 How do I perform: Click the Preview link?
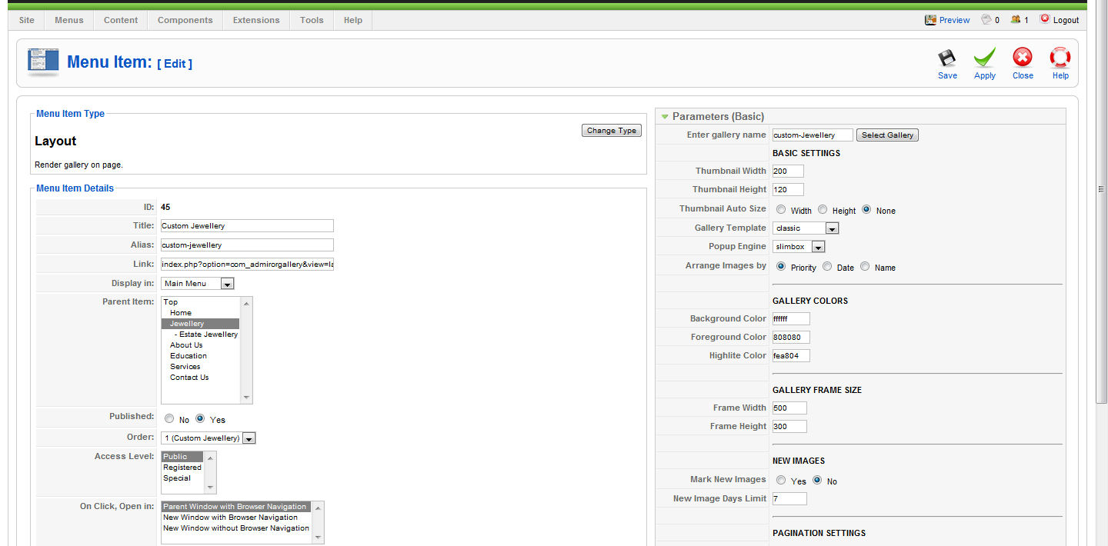[x=954, y=20]
